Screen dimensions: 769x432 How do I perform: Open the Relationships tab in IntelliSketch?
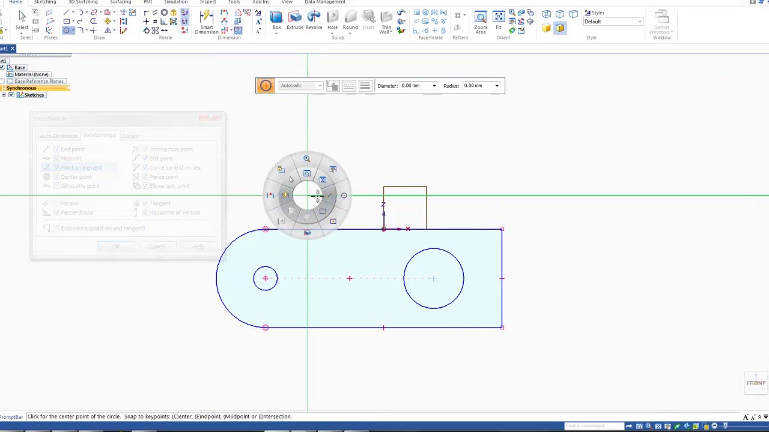click(99, 135)
